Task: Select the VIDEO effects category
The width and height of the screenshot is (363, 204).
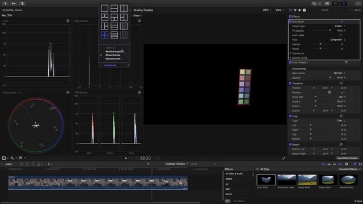Action: click(x=229, y=179)
